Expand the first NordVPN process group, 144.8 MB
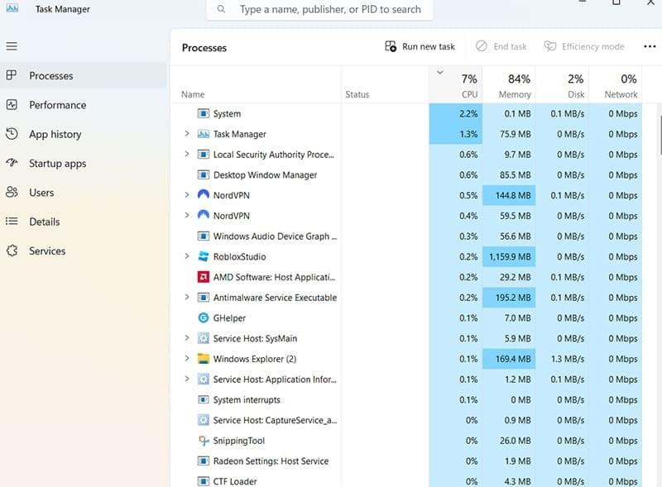This screenshot has width=662, height=487. (187, 194)
